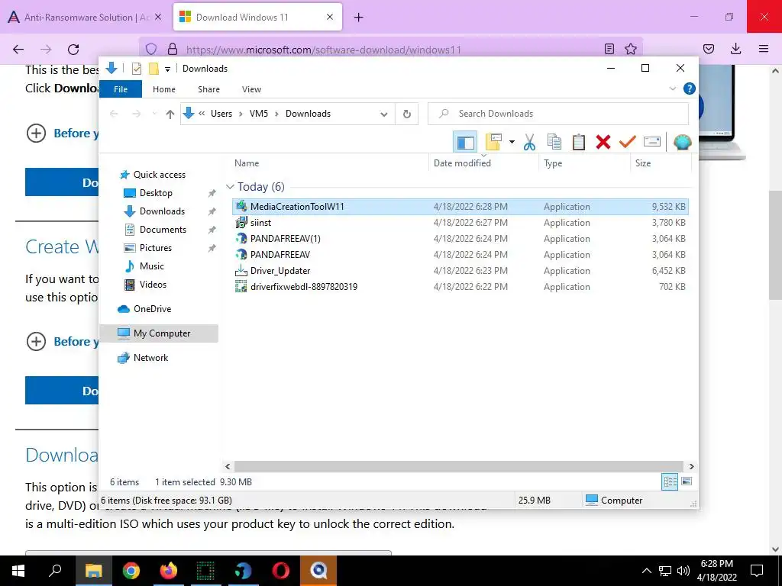Click the horizontal scrollbar in file list

tap(458, 466)
